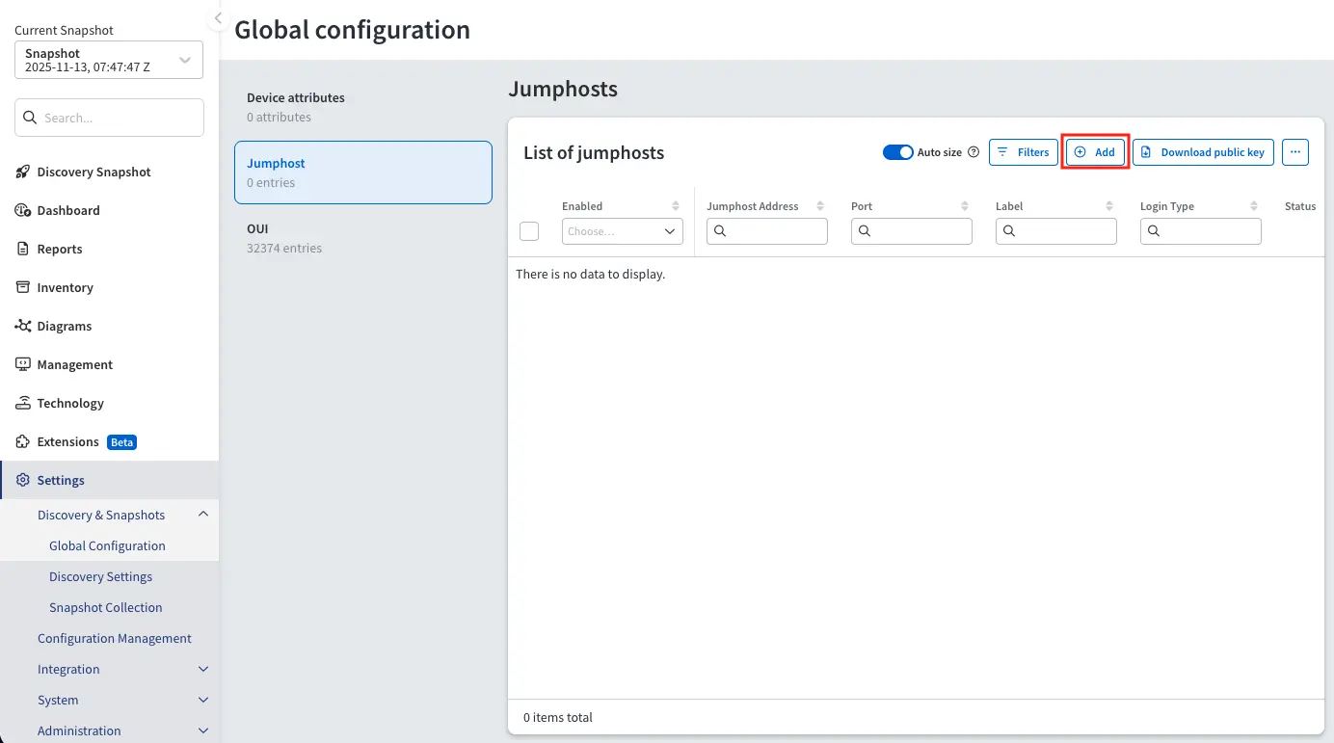Click the Download public key button
The width and height of the screenshot is (1334, 743).
(x=1203, y=152)
